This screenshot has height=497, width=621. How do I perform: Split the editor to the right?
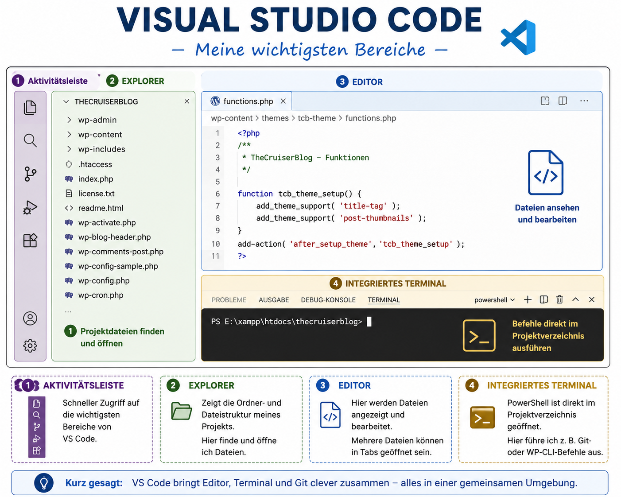pyautogui.click(x=563, y=101)
